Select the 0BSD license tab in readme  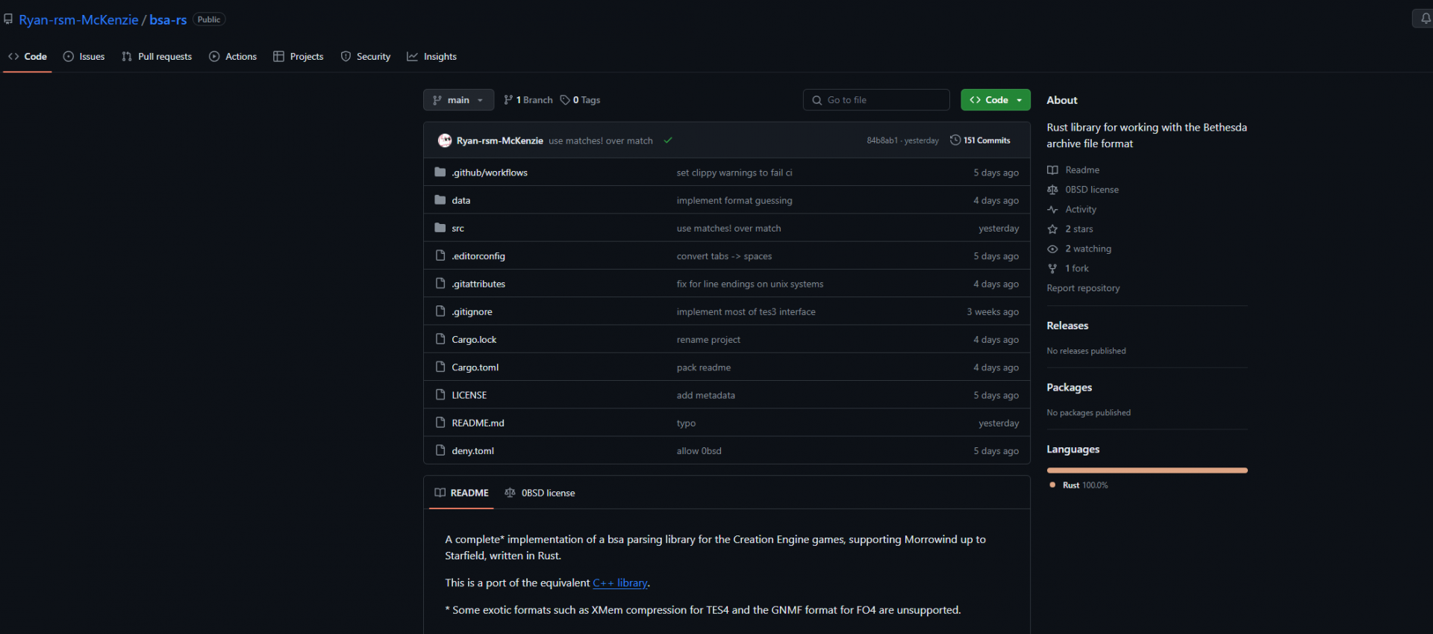(540, 493)
